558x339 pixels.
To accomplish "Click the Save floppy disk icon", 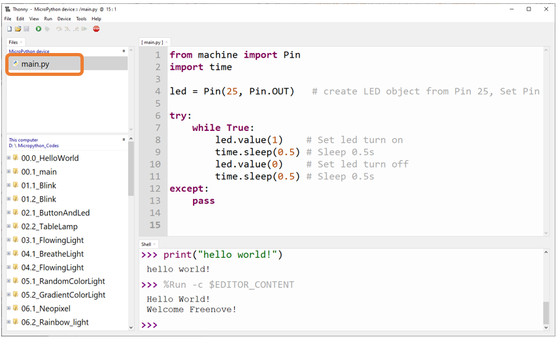I will [x=26, y=29].
